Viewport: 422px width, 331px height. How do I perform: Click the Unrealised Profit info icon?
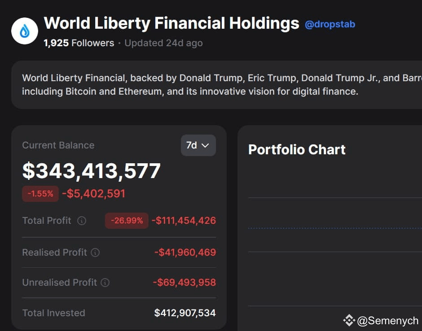106,283
